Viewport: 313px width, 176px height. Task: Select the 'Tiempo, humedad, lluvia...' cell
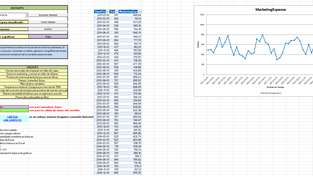[32, 80]
